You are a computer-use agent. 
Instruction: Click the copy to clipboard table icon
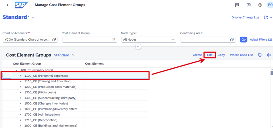(x=260, y=55)
